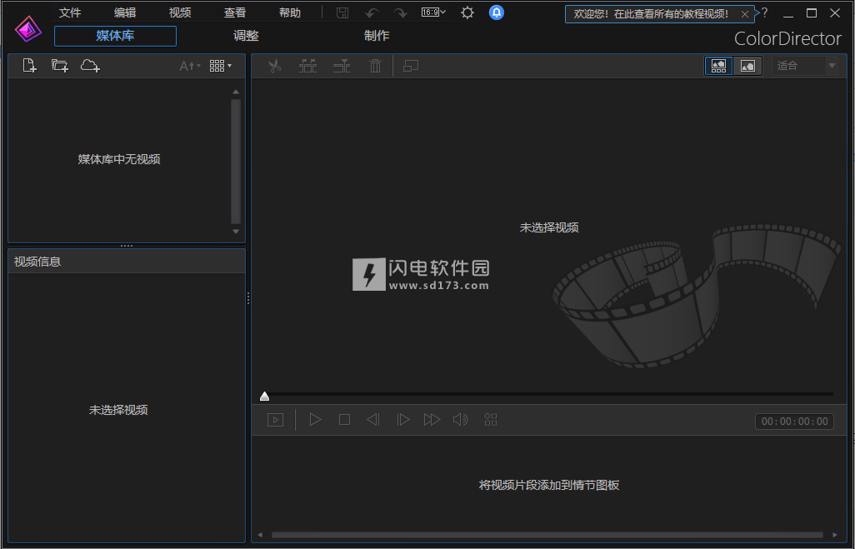The image size is (855, 549).
Task: Open the 查看 menu
Action: (x=235, y=12)
